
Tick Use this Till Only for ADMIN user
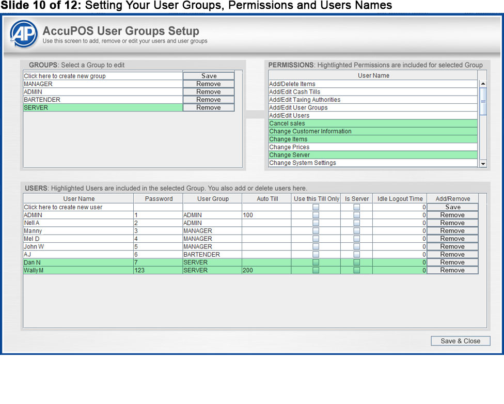coord(316,215)
